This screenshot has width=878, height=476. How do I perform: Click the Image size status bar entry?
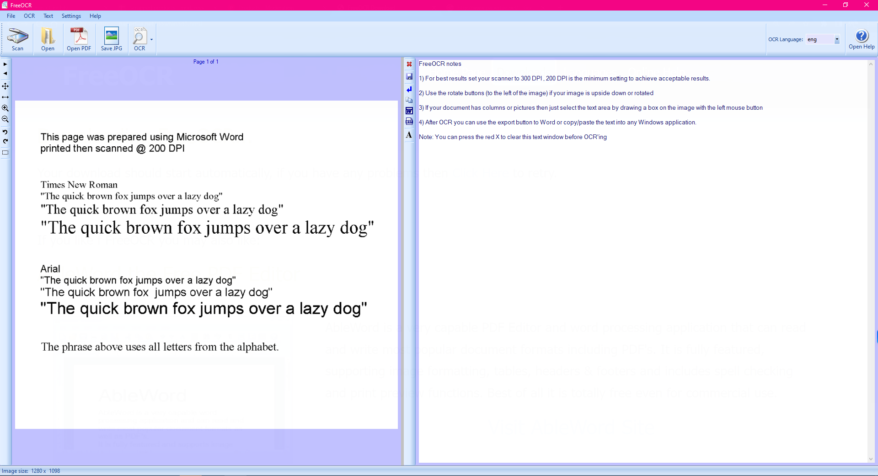(x=31, y=471)
